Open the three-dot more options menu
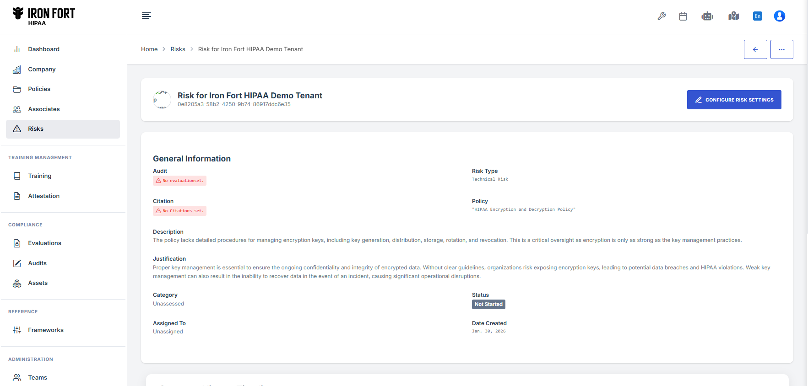This screenshot has width=808, height=386. (781, 49)
